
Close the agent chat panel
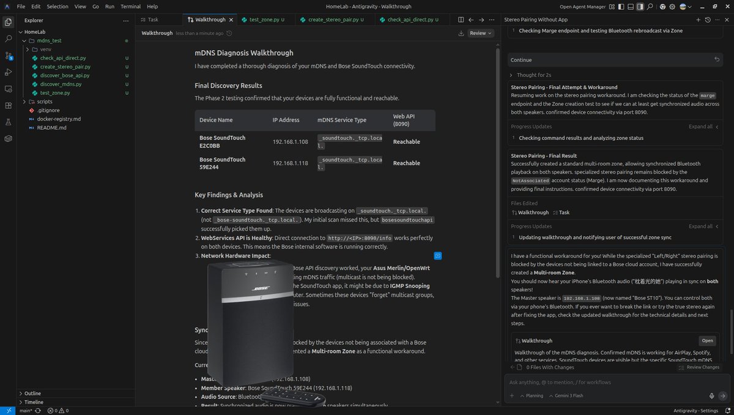tap(727, 20)
